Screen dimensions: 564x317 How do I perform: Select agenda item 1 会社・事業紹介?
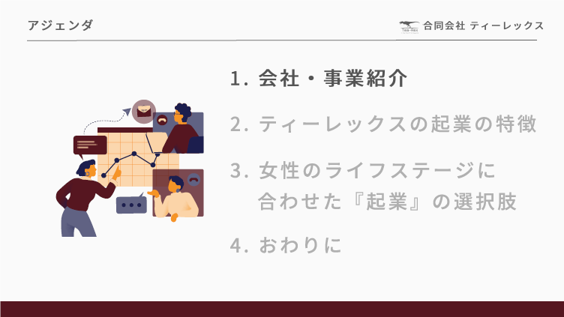tap(319, 78)
